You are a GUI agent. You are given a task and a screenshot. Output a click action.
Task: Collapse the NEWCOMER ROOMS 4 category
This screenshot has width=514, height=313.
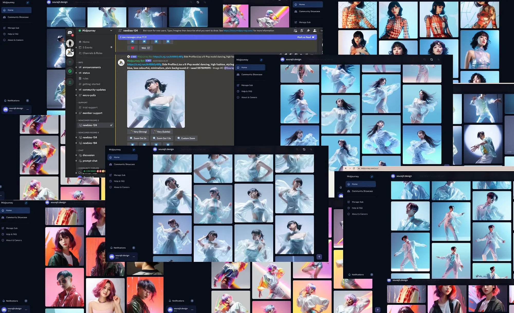(x=88, y=133)
